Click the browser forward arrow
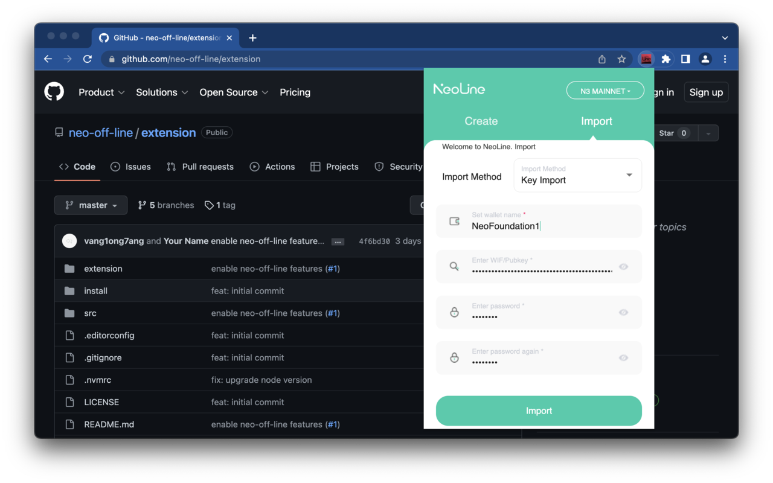Screen dimensions: 773x483 click(68, 59)
